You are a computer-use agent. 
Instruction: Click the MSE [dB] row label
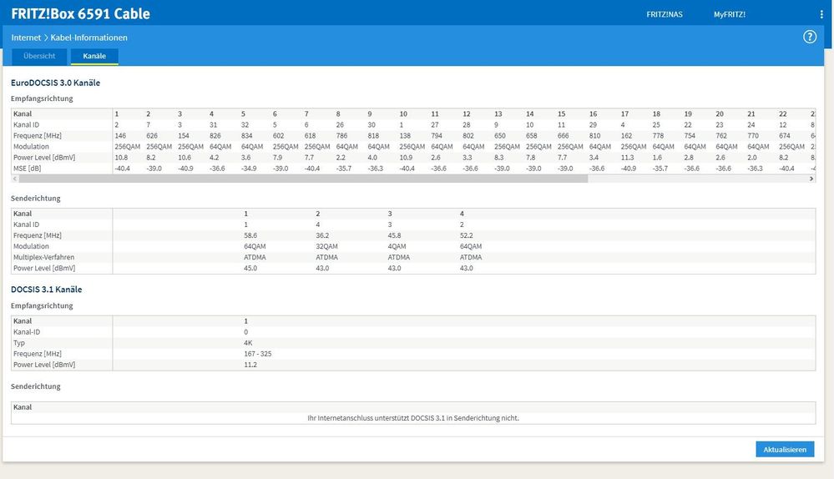coord(27,169)
